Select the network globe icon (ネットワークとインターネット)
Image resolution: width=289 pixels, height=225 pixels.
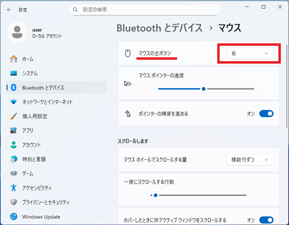[13, 102]
